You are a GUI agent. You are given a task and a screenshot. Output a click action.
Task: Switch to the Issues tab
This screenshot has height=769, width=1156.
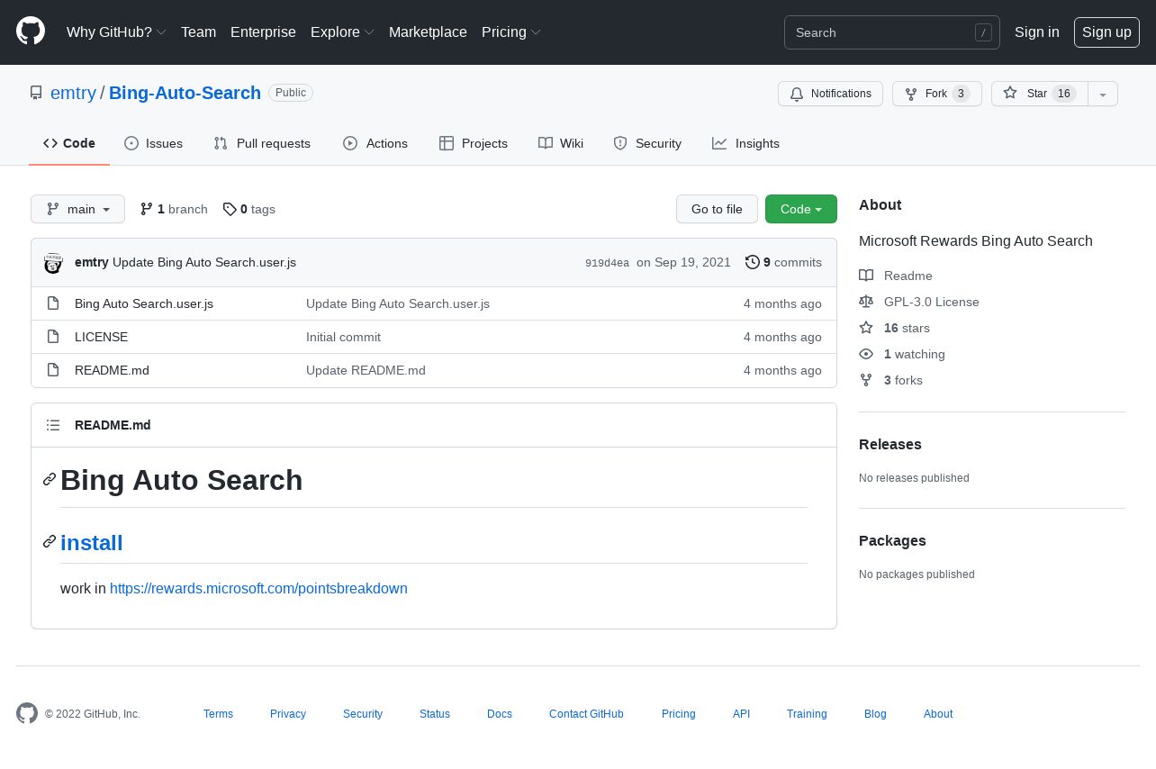[153, 143]
